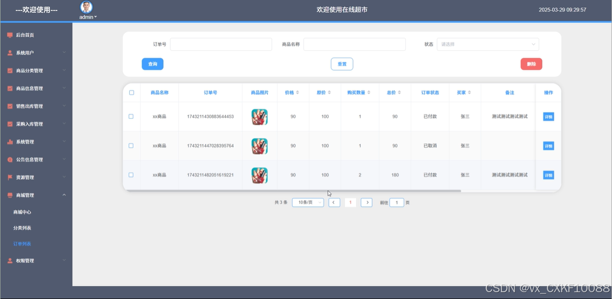Image resolution: width=612 pixels, height=299 pixels.
Task: Sort by 购买数量 column arrows
Action: pyautogui.click(x=369, y=92)
